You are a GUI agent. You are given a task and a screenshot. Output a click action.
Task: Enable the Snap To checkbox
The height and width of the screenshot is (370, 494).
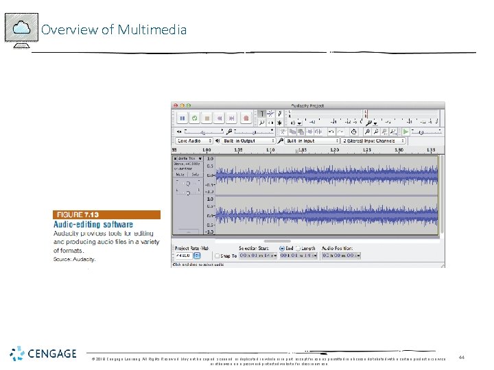tap(217, 256)
